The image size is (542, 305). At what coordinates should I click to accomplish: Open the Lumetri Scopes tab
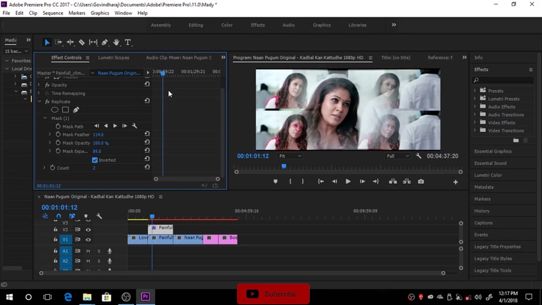pyautogui.click(x=113, y=58)
